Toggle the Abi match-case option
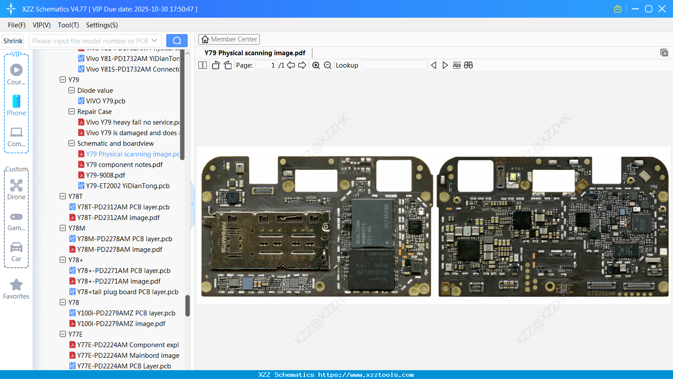 click(456, 65)
